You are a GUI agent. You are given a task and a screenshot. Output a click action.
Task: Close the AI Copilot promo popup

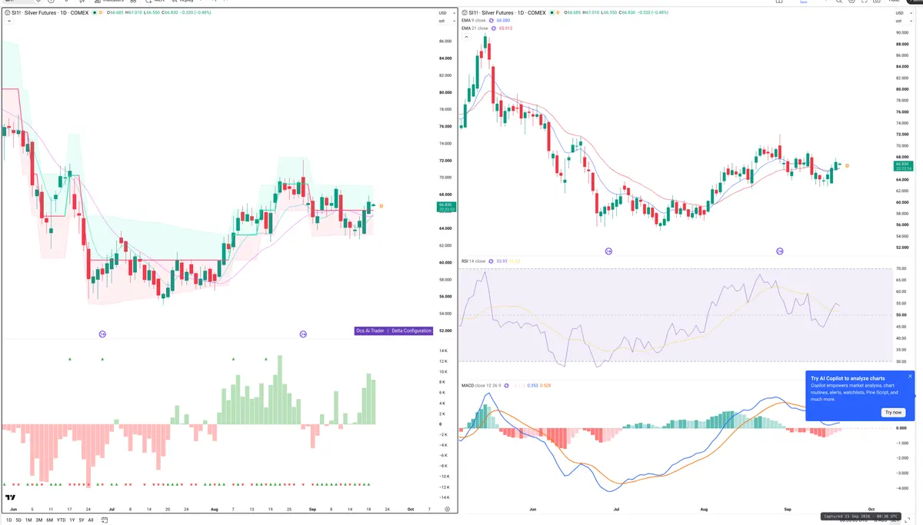910,376
